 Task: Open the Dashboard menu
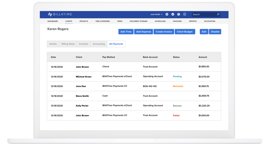click(x=53, y=21)
